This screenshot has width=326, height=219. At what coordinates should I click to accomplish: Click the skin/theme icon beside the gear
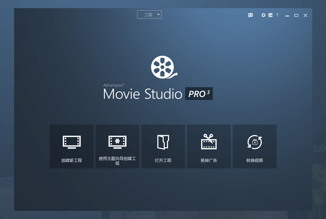(271, 15)
